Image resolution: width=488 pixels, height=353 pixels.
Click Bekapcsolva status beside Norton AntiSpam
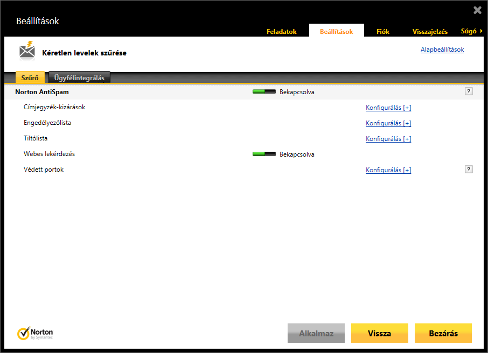click(297, 92)
